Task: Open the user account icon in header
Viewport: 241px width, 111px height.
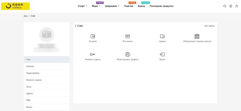Action: pos(231,6)
